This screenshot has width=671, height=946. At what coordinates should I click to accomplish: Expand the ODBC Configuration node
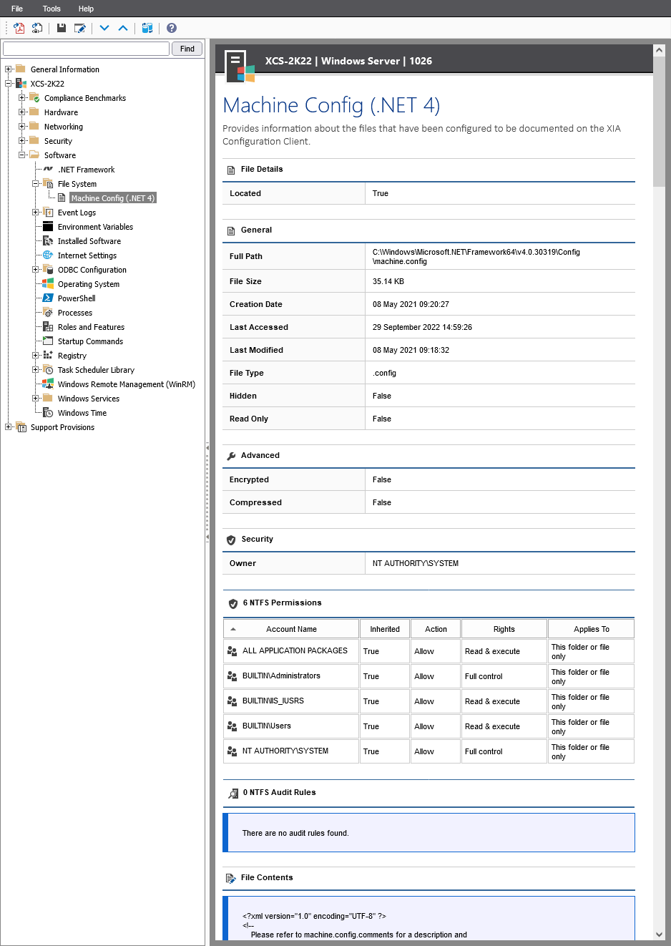tap(35, 270)
